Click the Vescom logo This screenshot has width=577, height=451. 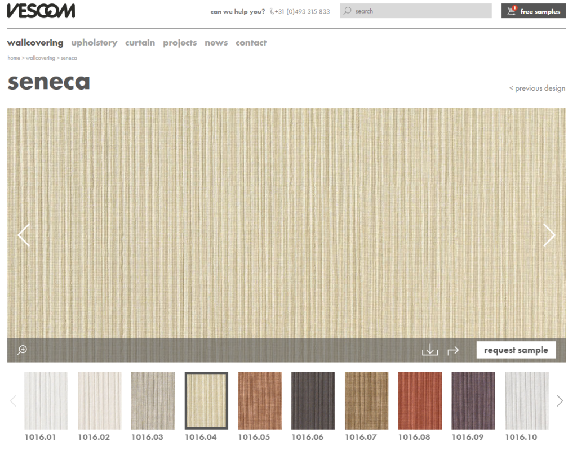pyautogui.click(x=41, y=11)
